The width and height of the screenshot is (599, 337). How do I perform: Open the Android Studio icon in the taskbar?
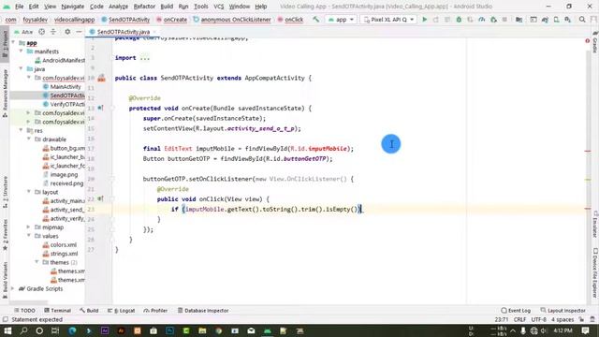click(x=268, y=330)
